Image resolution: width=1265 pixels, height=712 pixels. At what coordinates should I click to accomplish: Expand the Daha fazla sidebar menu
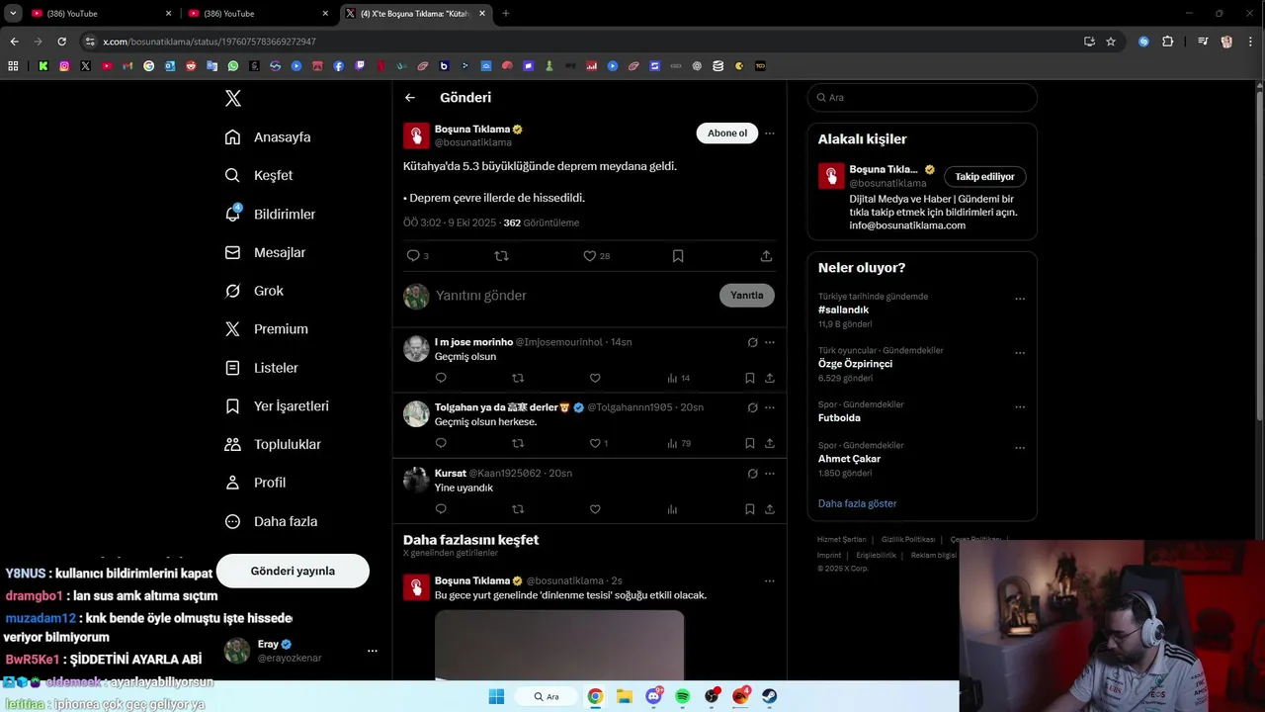271,521
